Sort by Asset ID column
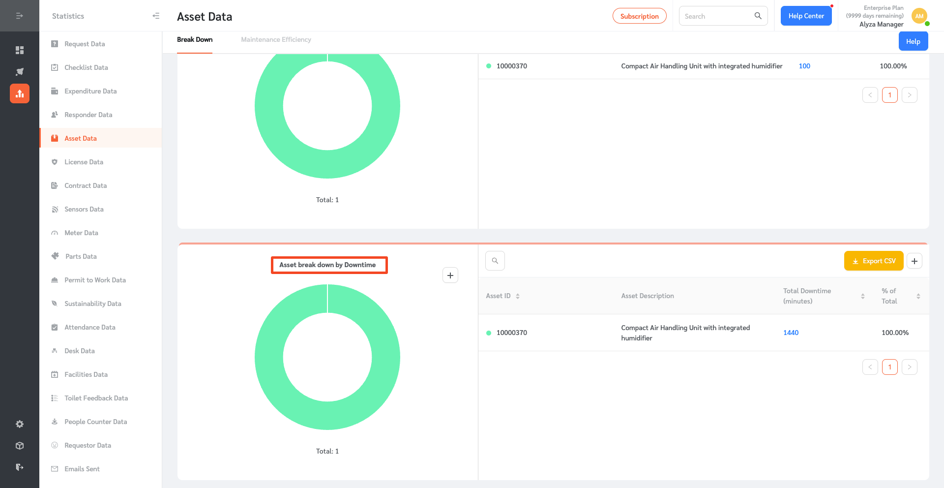Viewport: 944px width, 488px height. tap(518, 296)
